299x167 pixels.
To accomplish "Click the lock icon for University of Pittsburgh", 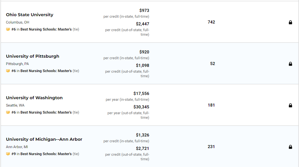I will (x=290, y=64).
